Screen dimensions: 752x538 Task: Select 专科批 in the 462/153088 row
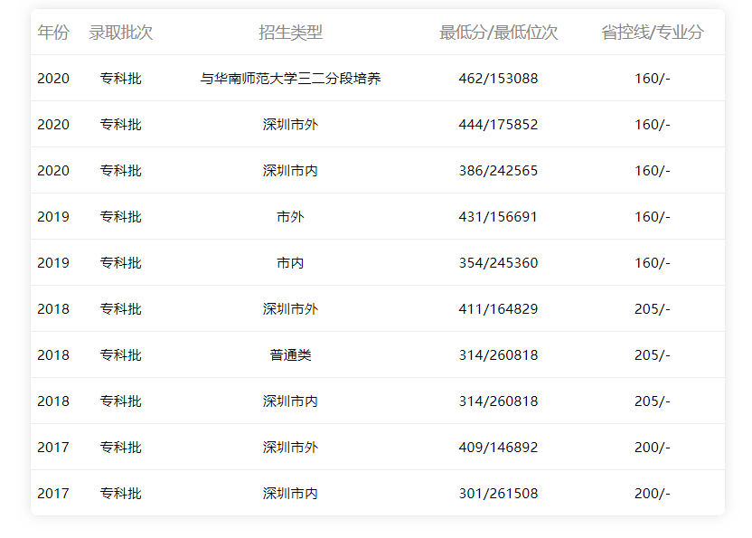[x=120, y=79]
